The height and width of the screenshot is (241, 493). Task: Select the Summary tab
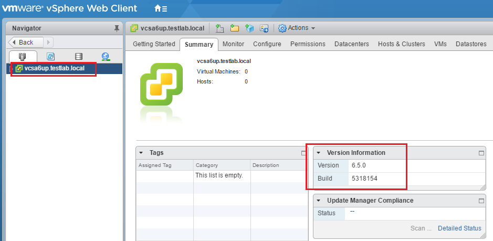click(199, 44)
